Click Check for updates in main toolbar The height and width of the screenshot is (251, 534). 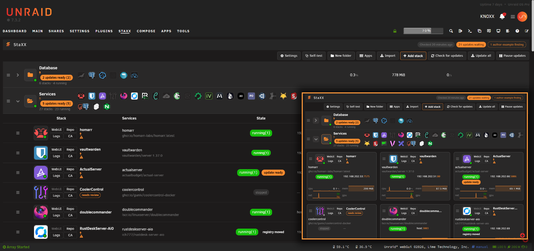tap(447, 56)
